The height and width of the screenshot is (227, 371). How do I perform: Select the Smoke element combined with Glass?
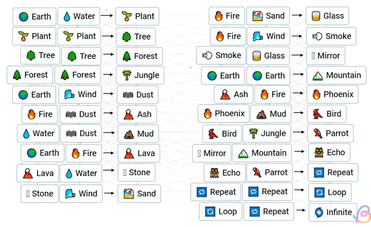coord(221,56)
